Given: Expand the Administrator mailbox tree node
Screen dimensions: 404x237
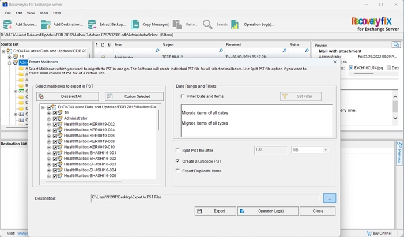Looking at the screenshot, I should [x=49, y=119].
